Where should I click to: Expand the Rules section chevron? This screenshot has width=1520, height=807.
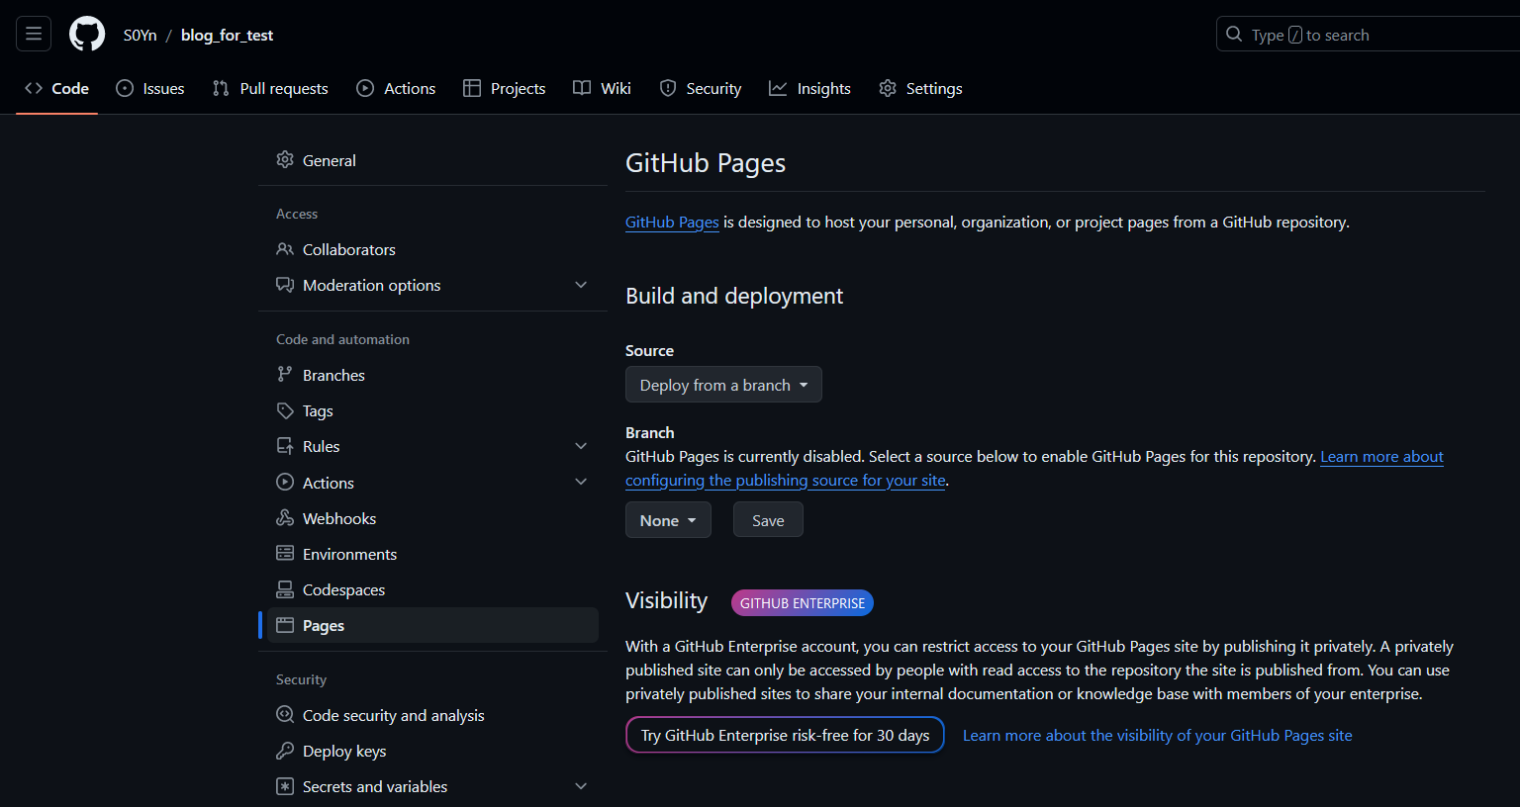[x=581, y=446]
